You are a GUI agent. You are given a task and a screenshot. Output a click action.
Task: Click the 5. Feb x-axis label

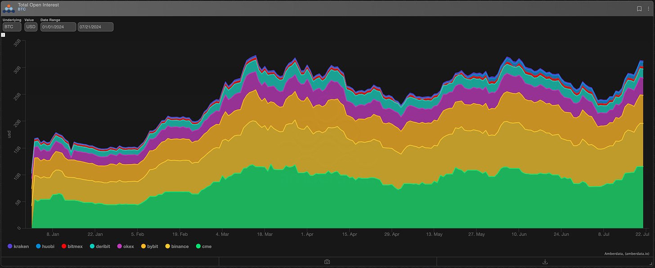pos(138,234)
